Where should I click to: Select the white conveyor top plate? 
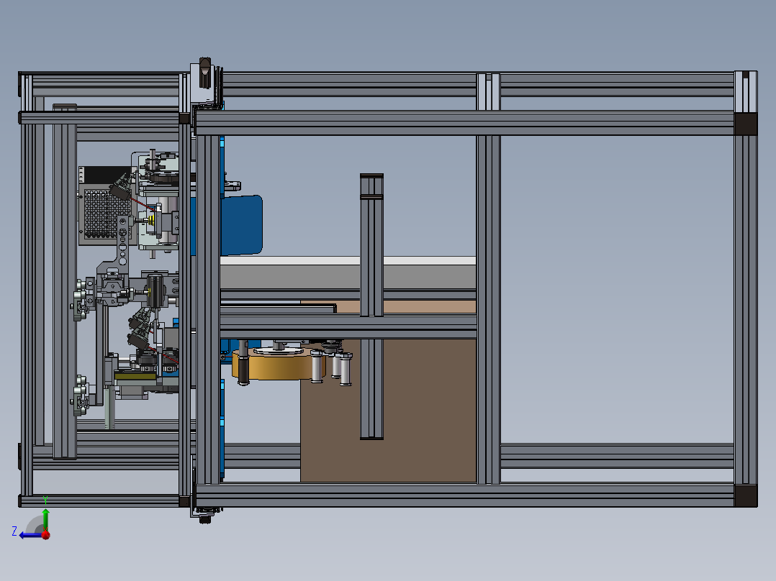(x=348, y=260)
